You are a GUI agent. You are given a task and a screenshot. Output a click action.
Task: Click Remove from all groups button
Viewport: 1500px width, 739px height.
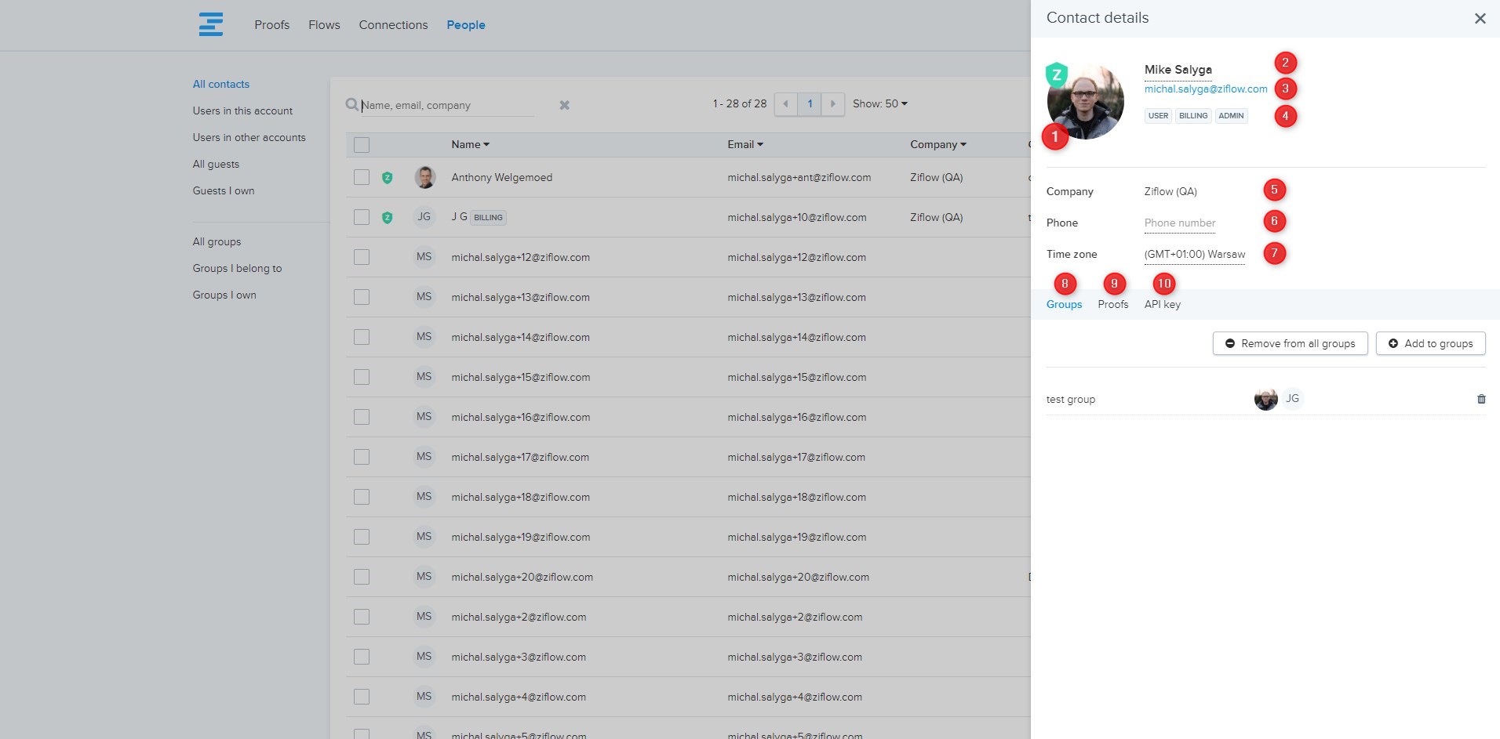coord(1290,343)
